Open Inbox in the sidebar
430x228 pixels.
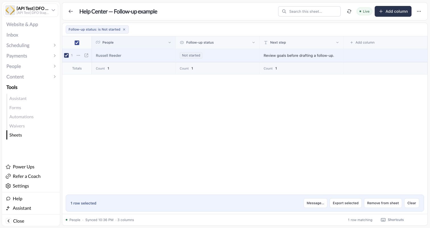click(x=12, y=35)
